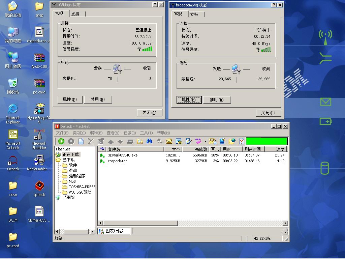Select the 网上邻居 desktop icon
Image resolution: width=345 pixels, height=259 pixels.
coord(13,60)
